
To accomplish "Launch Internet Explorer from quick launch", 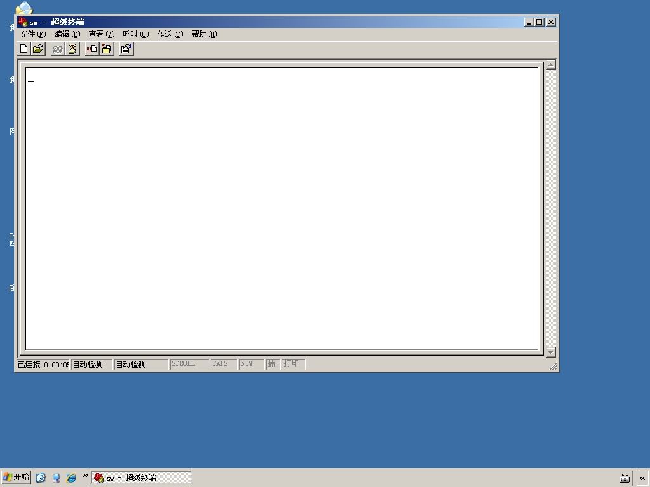I will (71, 478).
